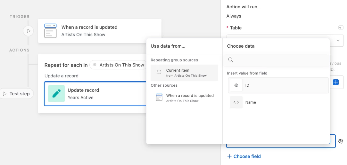Open the Table dropdown chevron
This screenshot has width=347, height=165.
(338, 41)
